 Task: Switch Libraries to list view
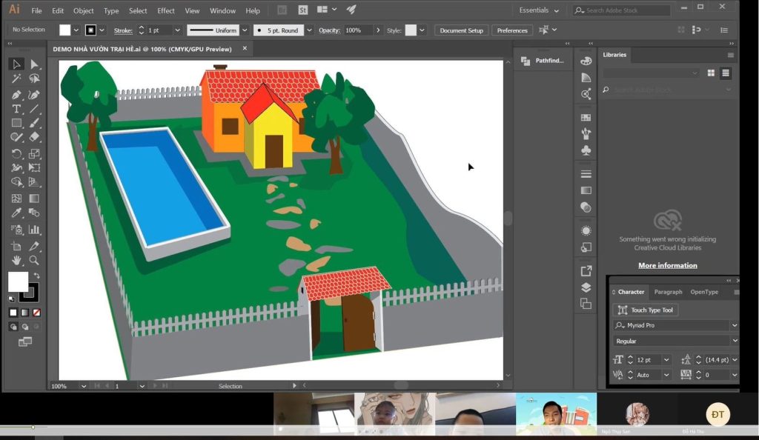pyautogui.click(x=726, y=73)
